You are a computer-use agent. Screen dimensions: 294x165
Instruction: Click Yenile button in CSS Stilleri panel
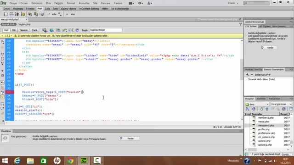point(269,48)
